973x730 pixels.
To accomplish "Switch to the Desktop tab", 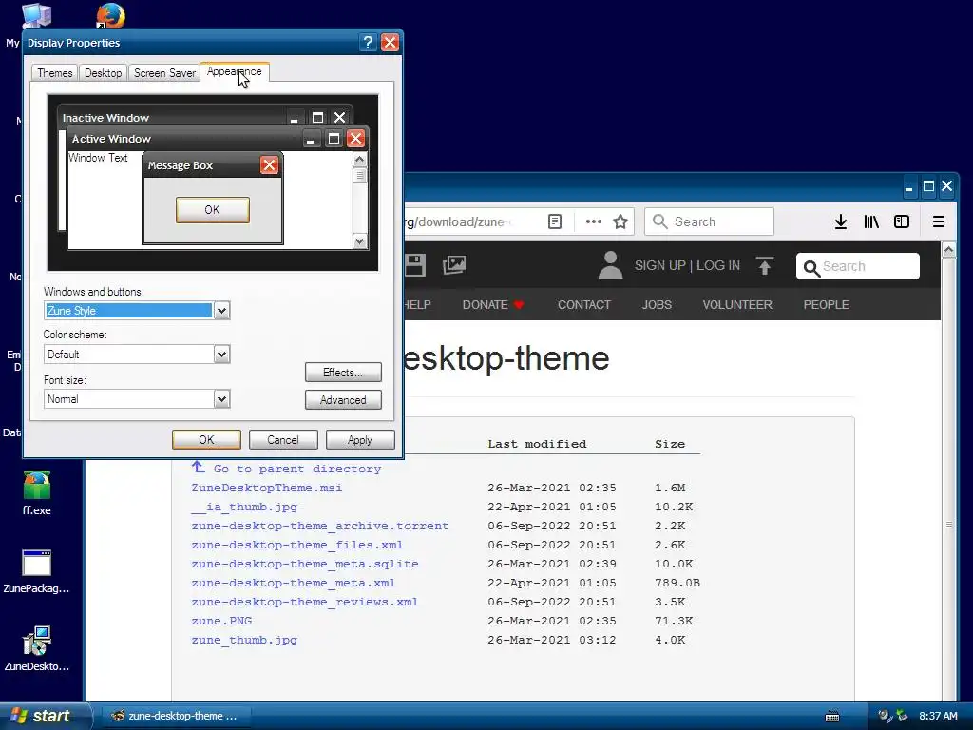I will [103, 72].
